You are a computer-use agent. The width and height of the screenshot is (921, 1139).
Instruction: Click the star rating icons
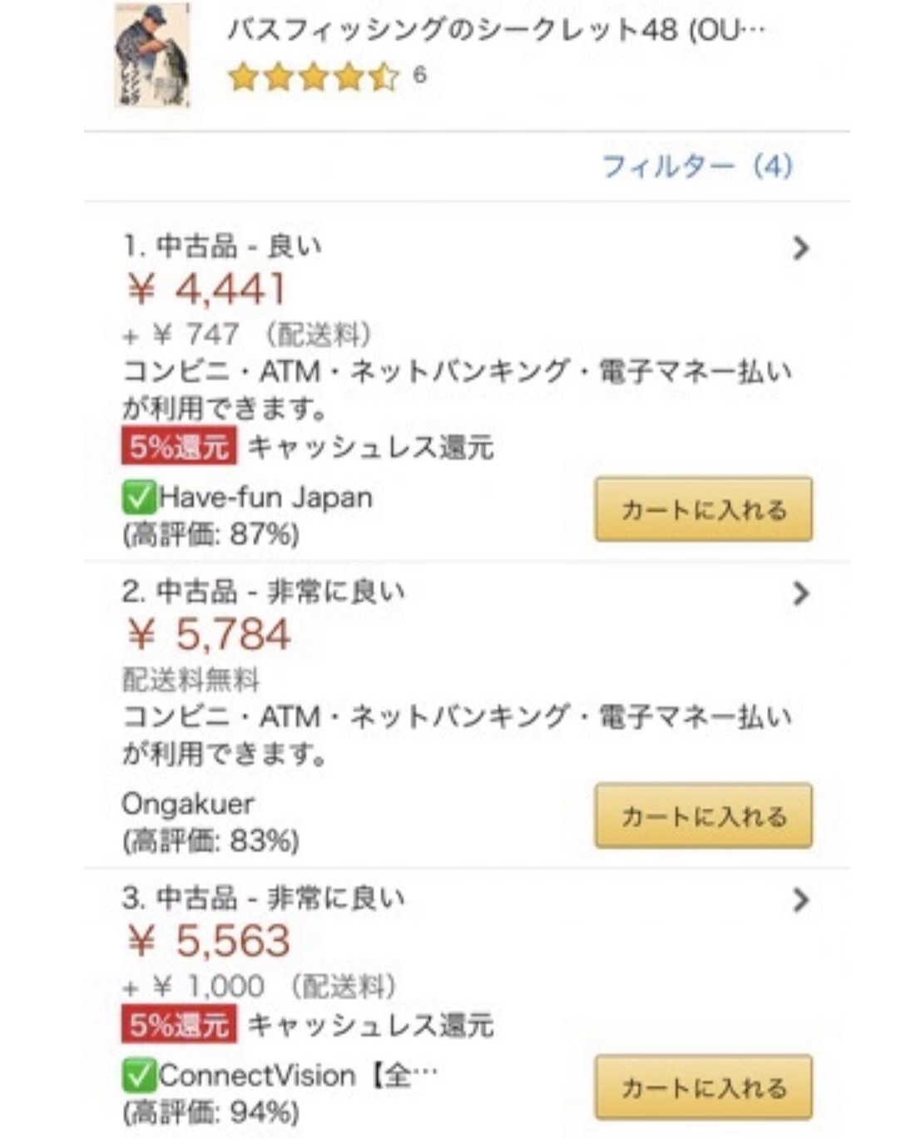pyautogui.click(x=314, y=77)
